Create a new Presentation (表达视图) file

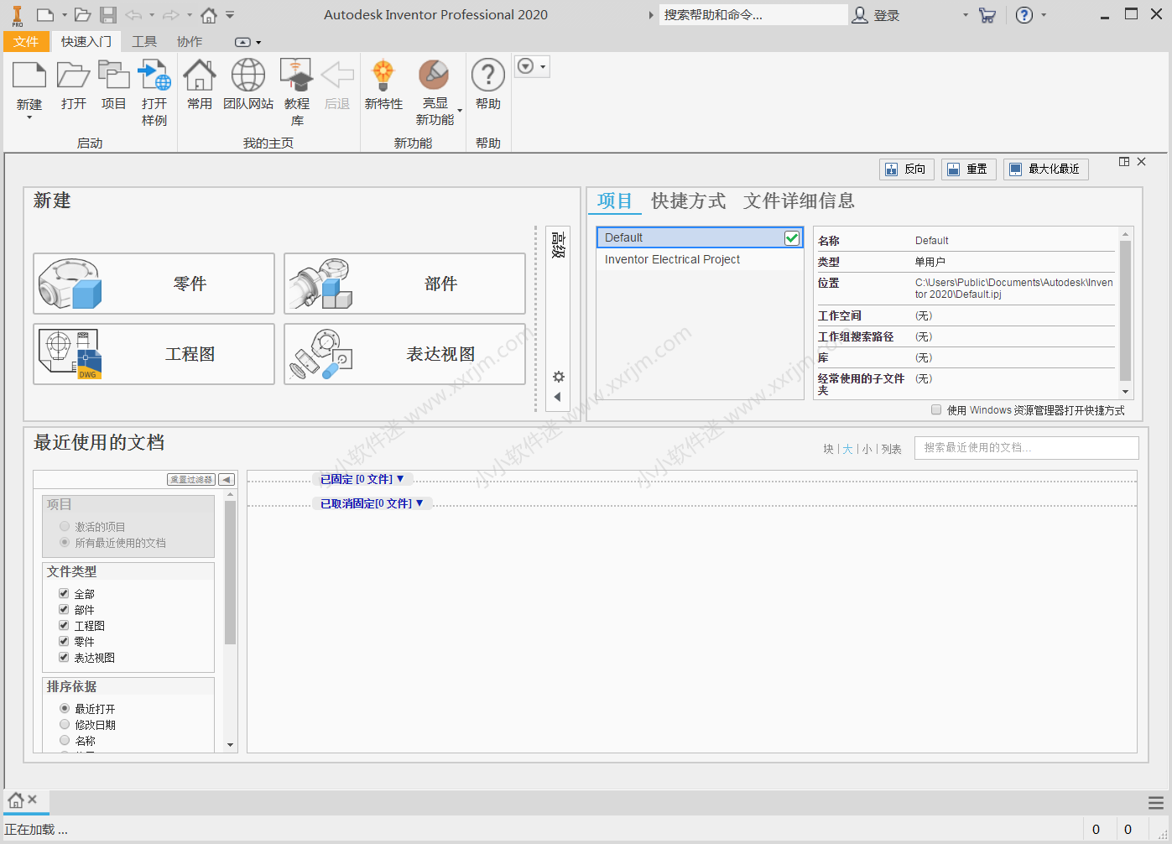point(404,354)
